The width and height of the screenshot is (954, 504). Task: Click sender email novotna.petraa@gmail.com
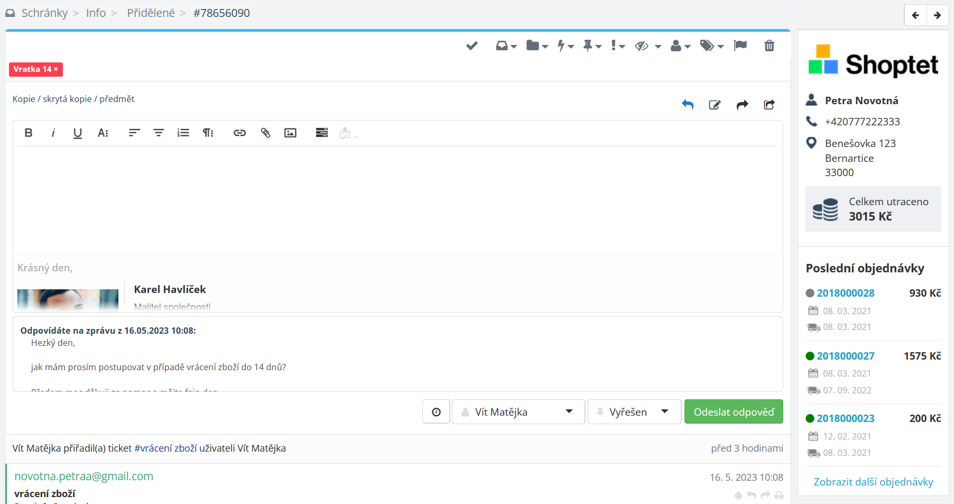pyautogui.click(x=84, y=476)
